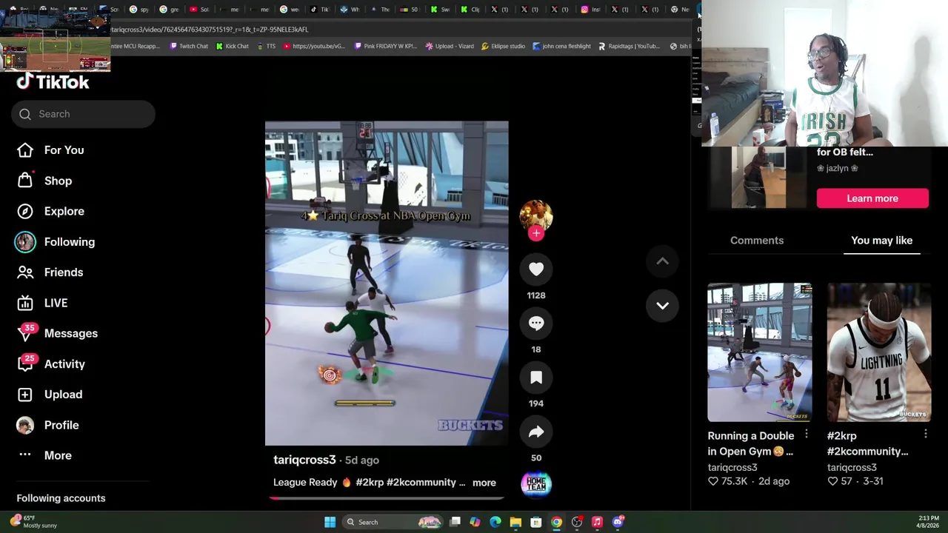Click the TikTok logo

click(x=53, y=82)
